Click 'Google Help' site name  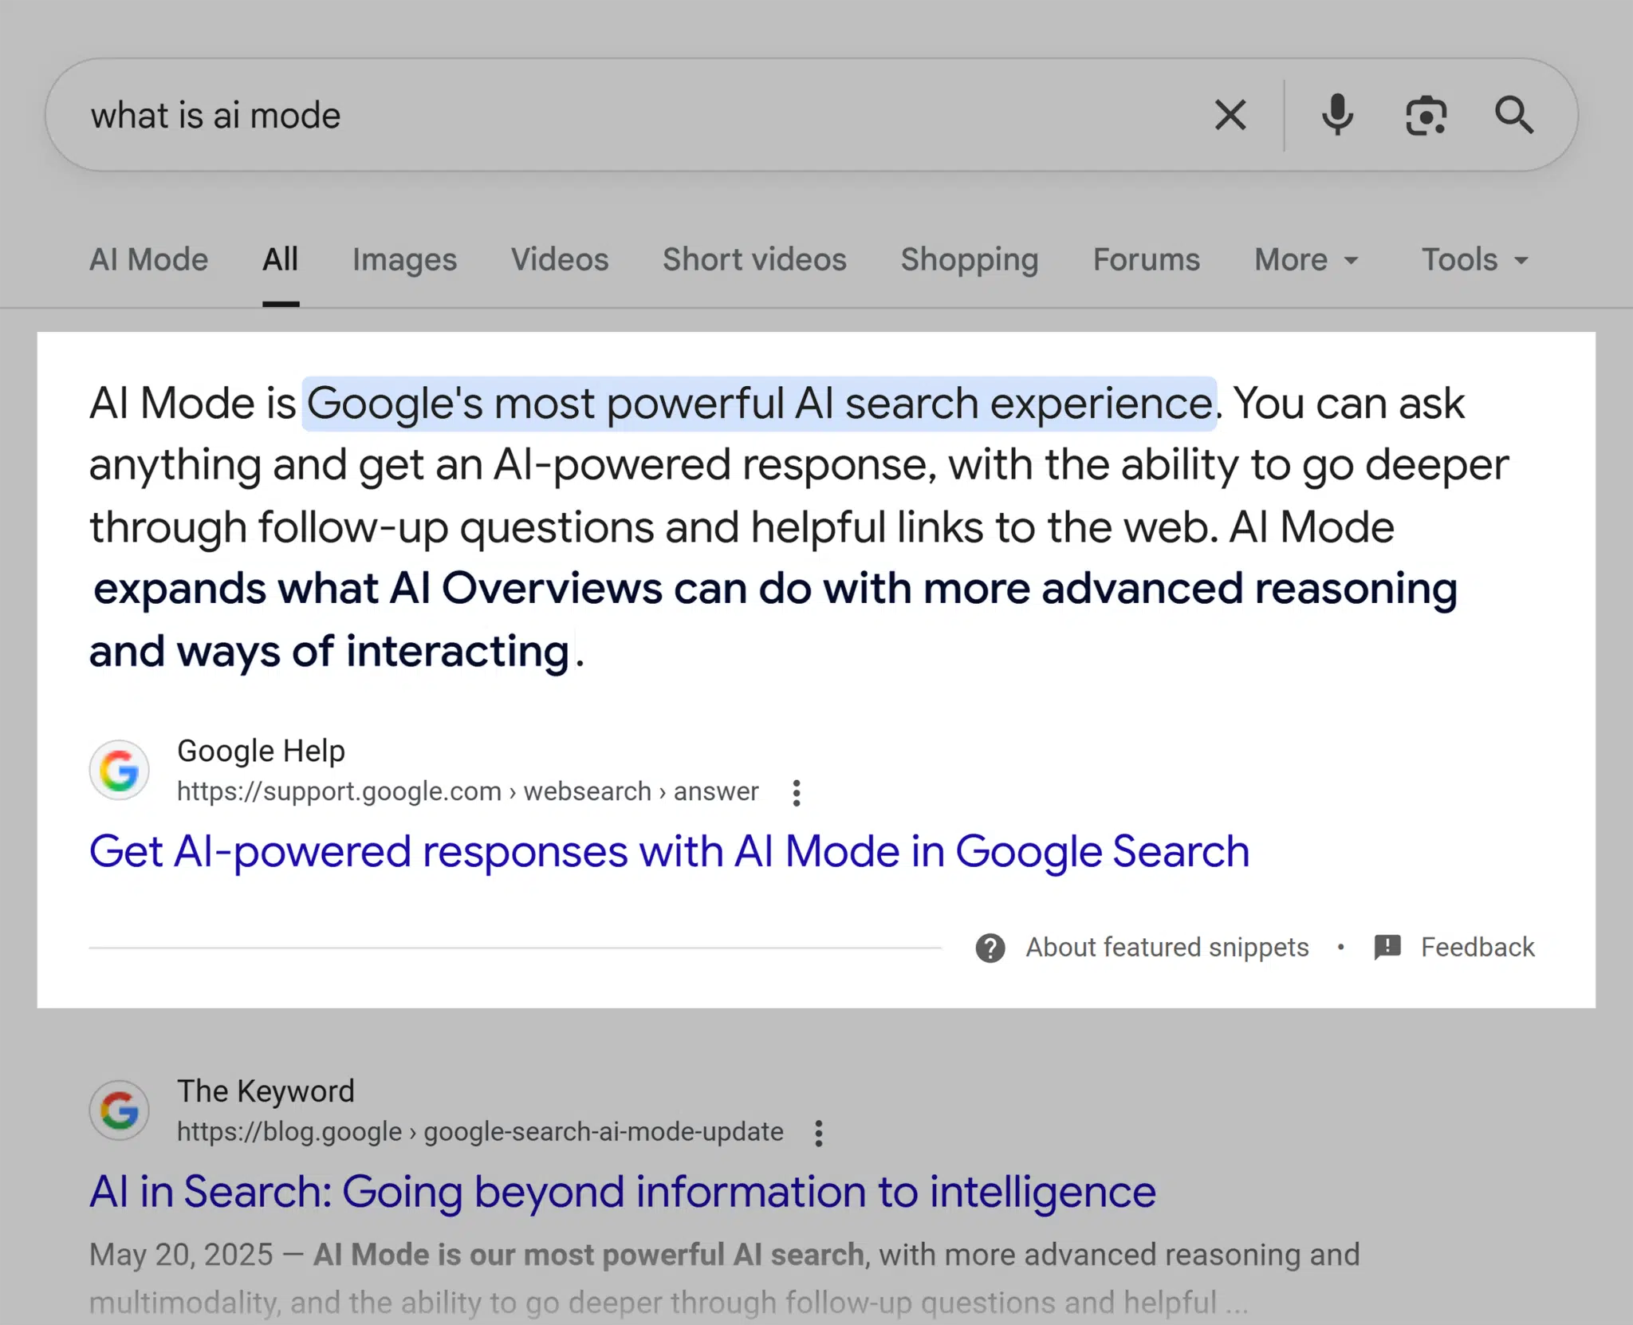(261, 751)
